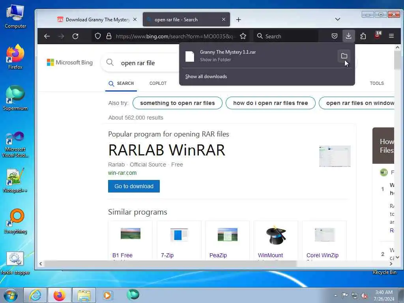Show hidden tray icons arrow
The width and height of the screenshot is (404, 303).
(x=335, y=296)
